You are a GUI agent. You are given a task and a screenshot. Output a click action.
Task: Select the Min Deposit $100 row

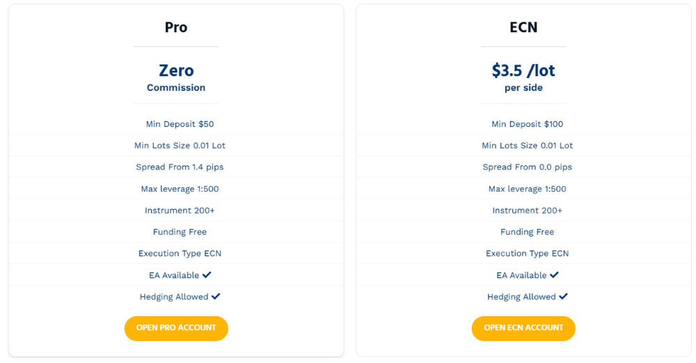[x=527, y=124]
